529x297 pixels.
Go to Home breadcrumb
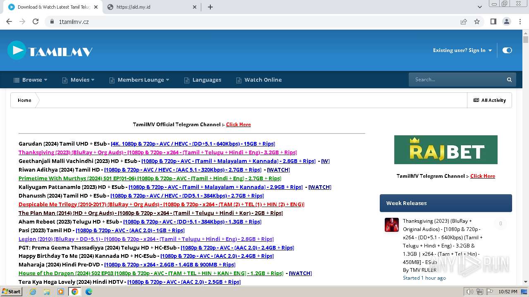[x=24, y=100]
